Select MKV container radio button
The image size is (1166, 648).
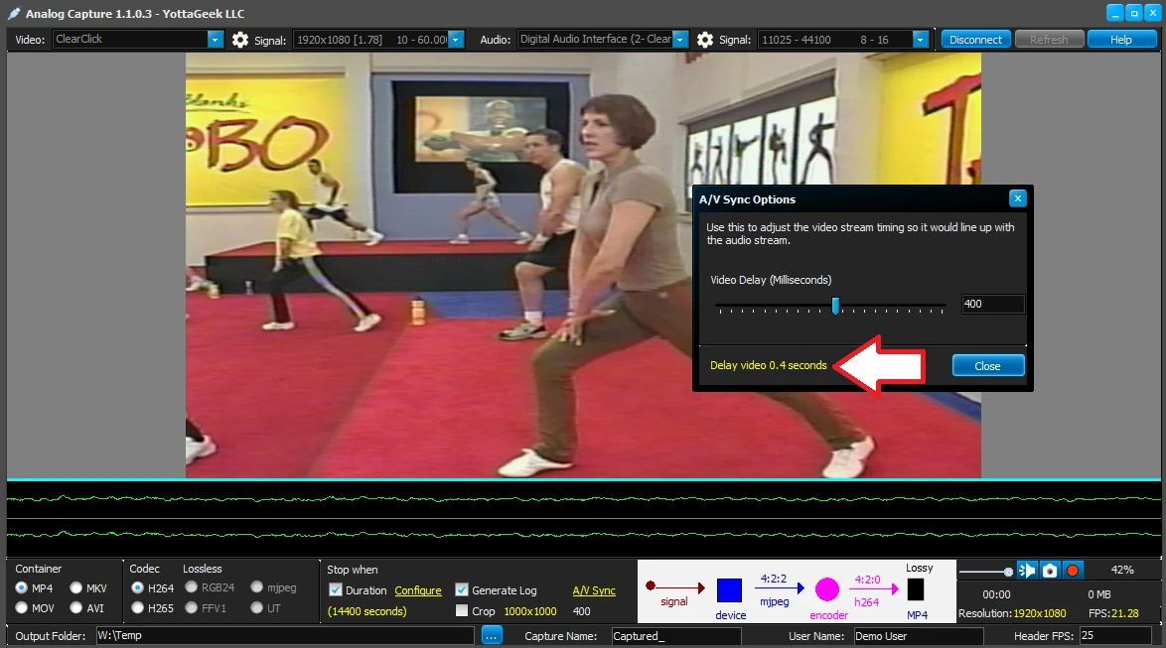pos(75,587)
